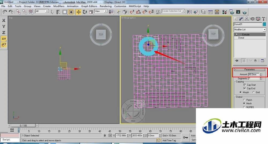Click the Redo arrow in the toolbar
This screenshot has width=268, height=144.
[x=11, y=12]
